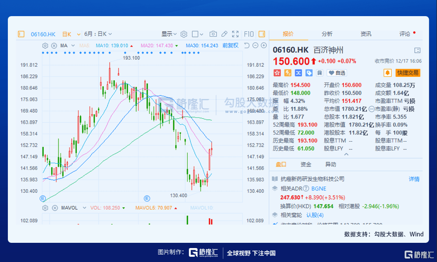
Task: Click the orange panel layout toggle icon
Action: 262,34
